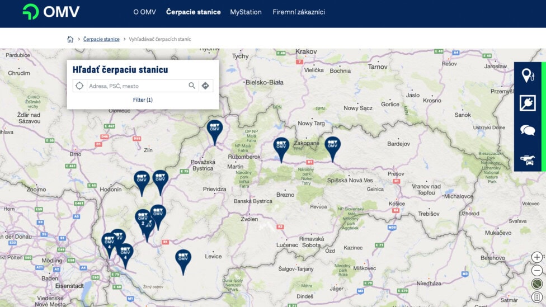Select OMV station pin right of Zakopane
The width and height of the screenshot is (546, 307).
click(x=332, y=145)
